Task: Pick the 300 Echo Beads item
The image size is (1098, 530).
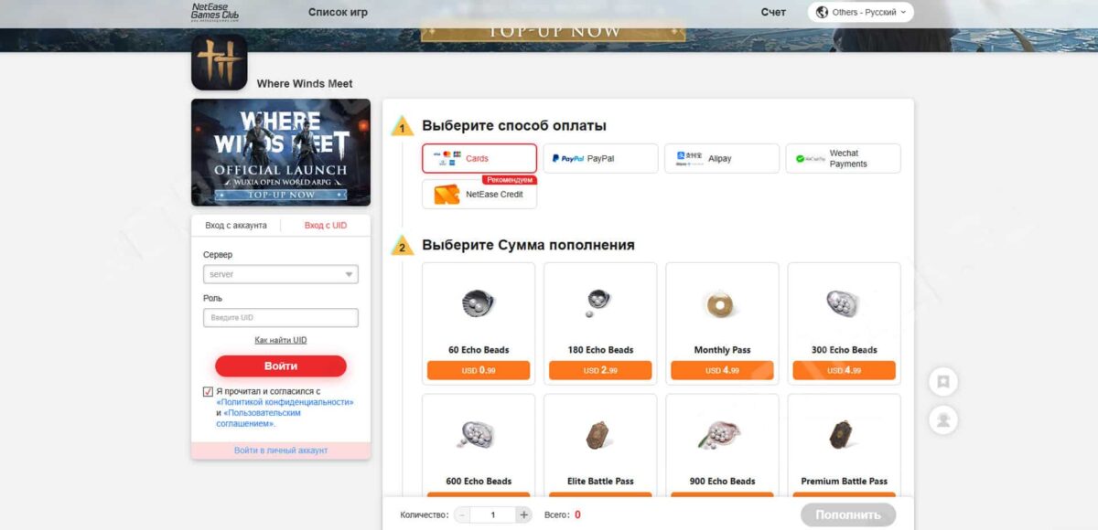Action: pos(844,322)
